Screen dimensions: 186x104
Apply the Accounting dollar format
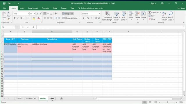[x=83, y=18]
